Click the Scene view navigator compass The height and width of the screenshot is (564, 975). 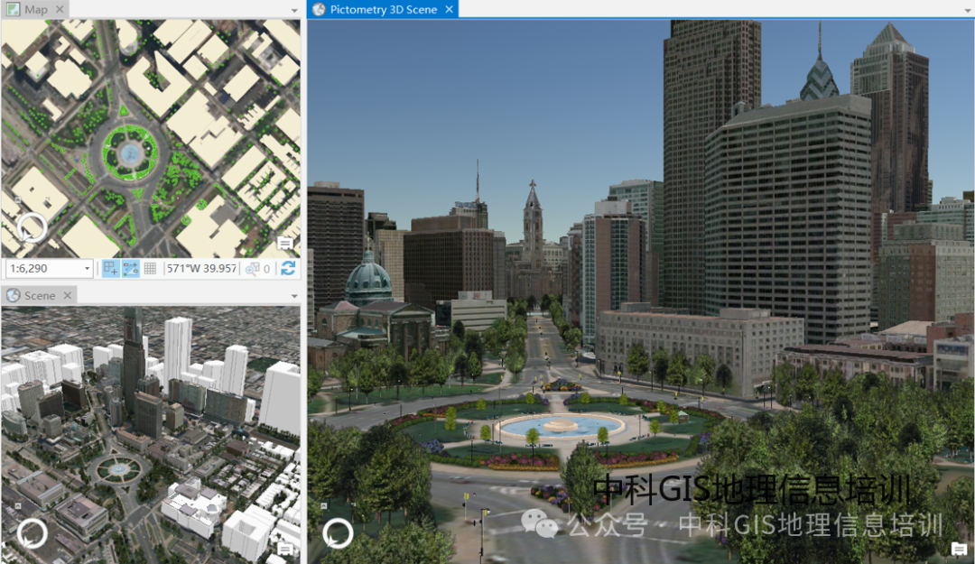pos(32,533)
